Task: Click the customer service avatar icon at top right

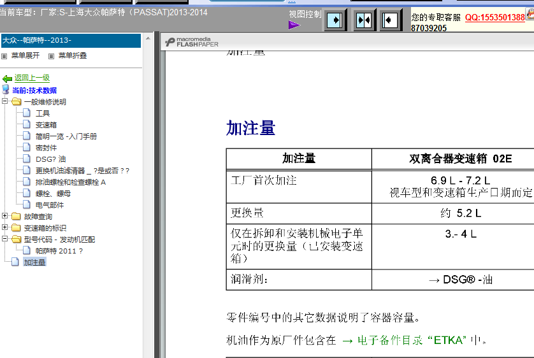Action: pos(530,14)
